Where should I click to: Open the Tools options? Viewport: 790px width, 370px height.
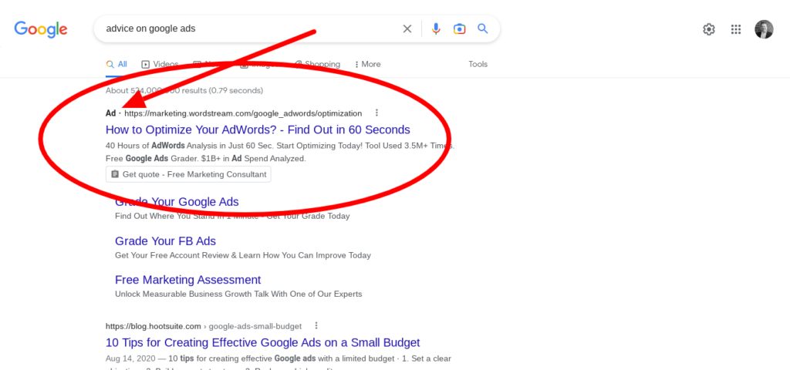pyautogui.click(x=478, y=65)
